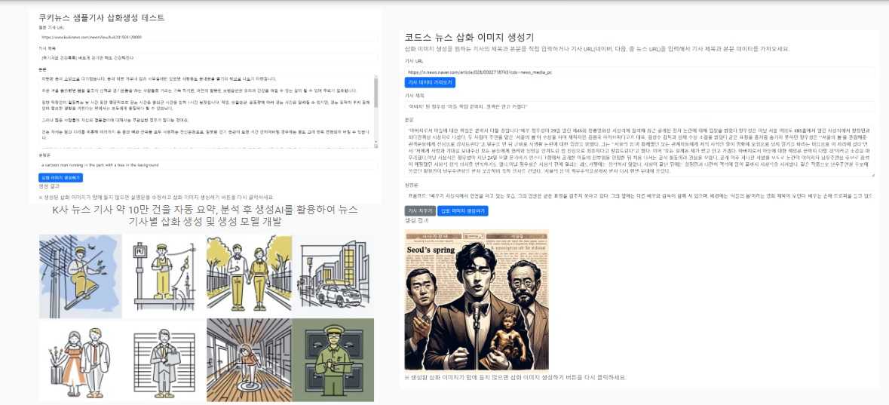Select the worker on utility pole illustration
The width and height of the screenshot is (889, 405).
(80, 276)
